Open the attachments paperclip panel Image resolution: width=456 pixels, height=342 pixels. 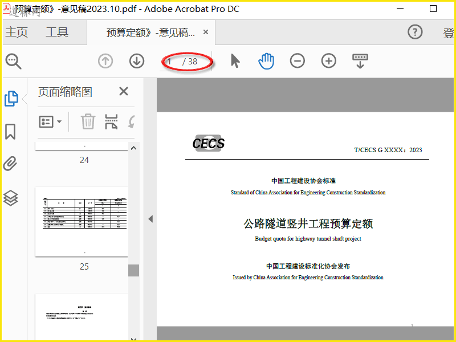[10, 164]
